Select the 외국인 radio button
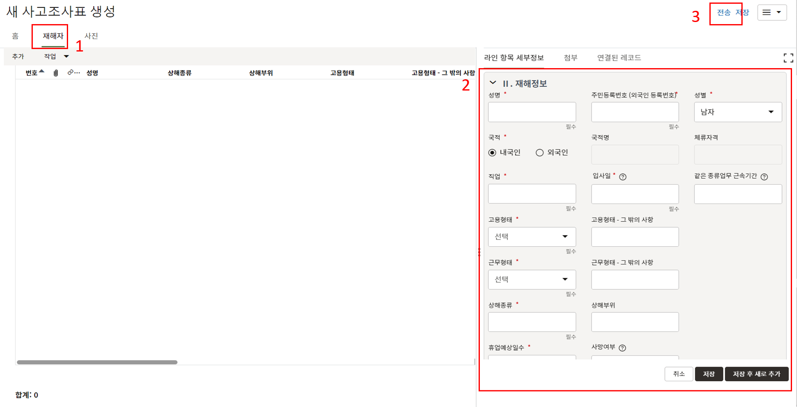This screenshot has height=407, width=797. [540, 153]
